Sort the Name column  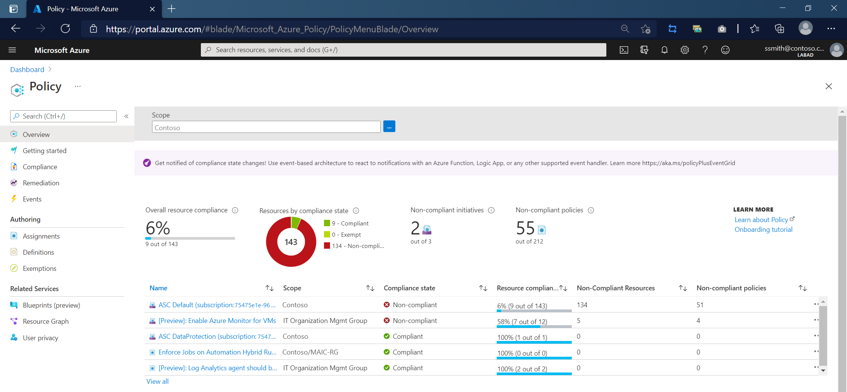[270, 288]
